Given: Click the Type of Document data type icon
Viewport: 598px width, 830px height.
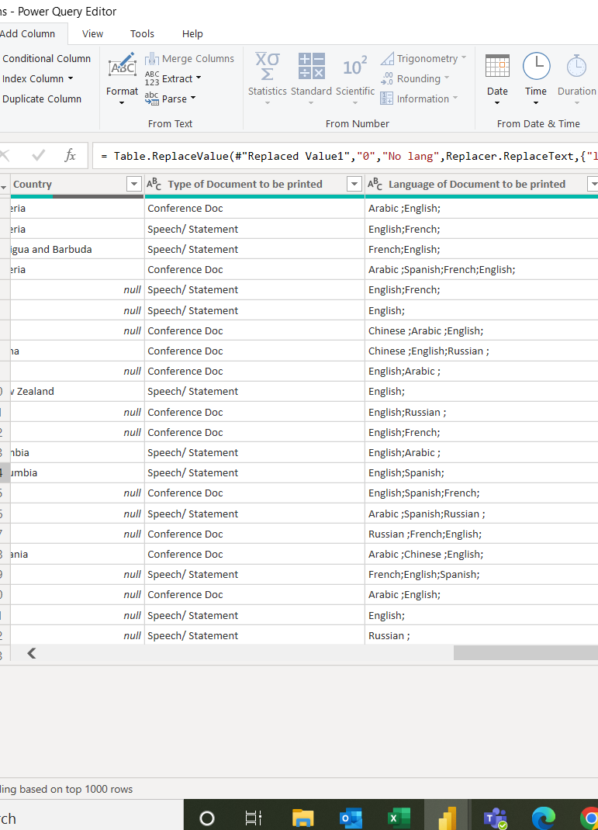Looking at the screenshot, I should click(154, 184).
